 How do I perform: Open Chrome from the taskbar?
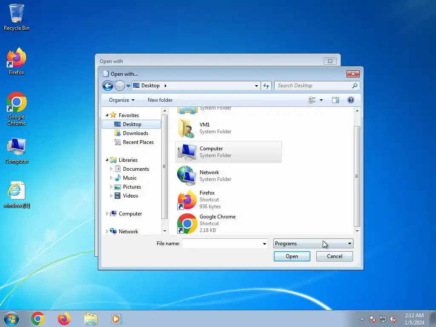pyautogui.click(x=38, y=318)
